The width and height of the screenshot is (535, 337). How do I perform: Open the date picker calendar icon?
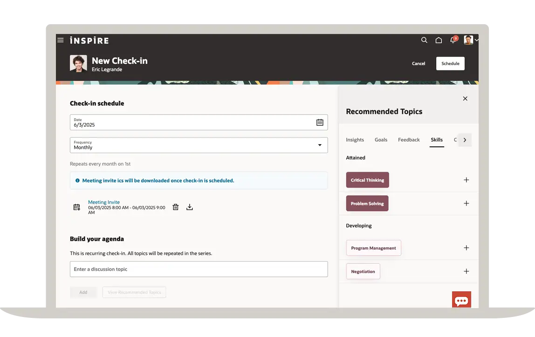coord(320,122)
